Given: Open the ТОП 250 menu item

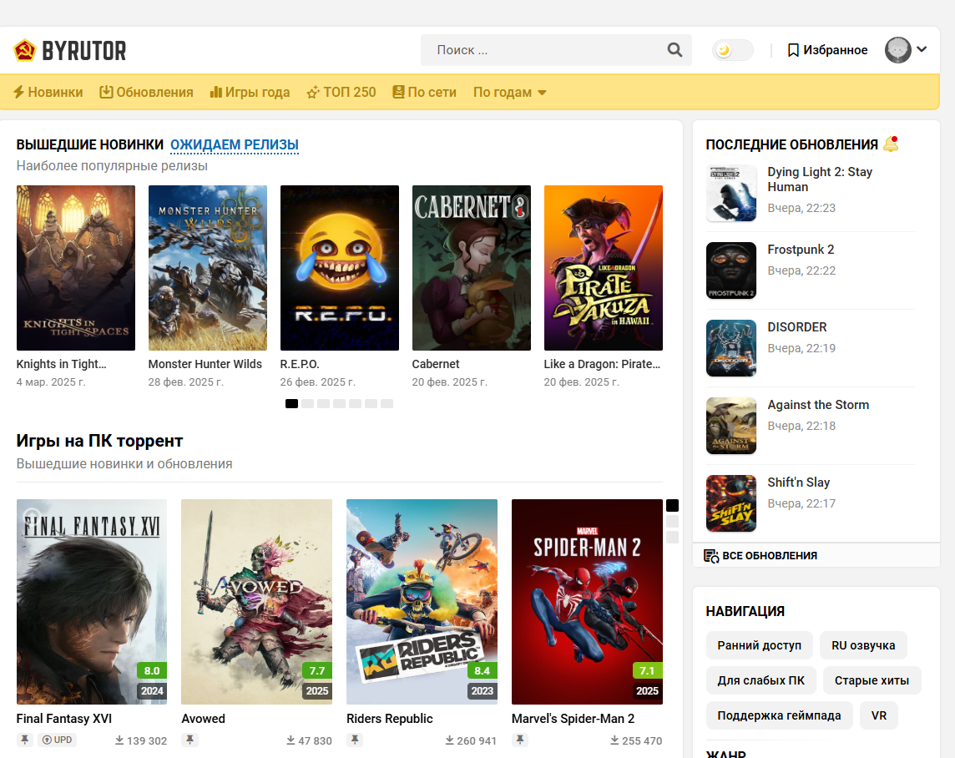Looking at the screenshot, I should [x=341, y=92].
